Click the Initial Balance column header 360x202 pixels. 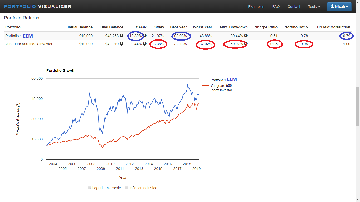tap(80, 27)
